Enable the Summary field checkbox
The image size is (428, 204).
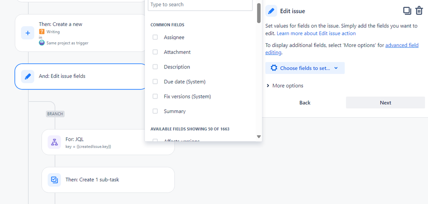[155, 111]
